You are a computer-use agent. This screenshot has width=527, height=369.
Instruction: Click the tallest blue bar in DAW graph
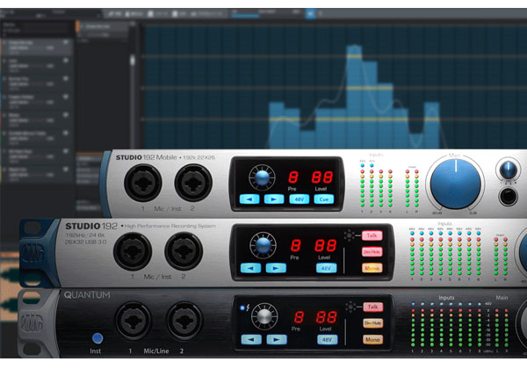pos(354,97)
